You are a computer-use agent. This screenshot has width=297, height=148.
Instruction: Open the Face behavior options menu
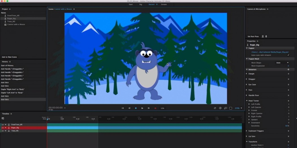[289, 90]
